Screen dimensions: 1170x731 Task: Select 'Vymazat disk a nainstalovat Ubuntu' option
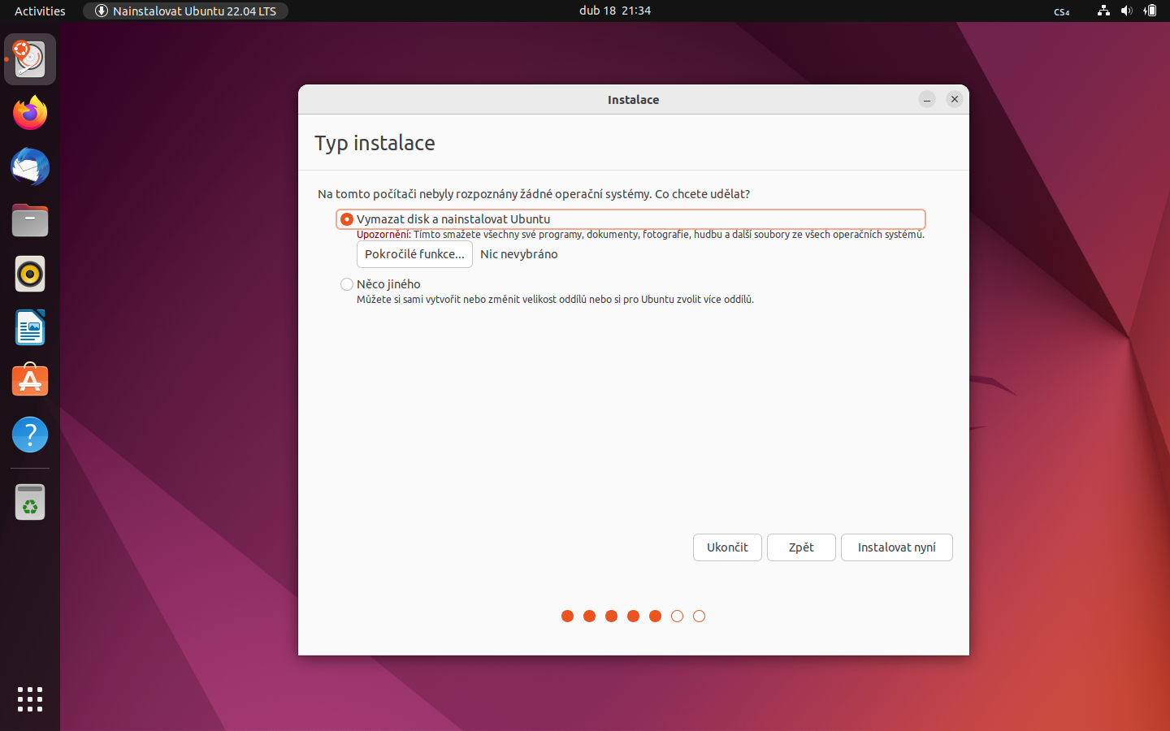click(347, 218)
